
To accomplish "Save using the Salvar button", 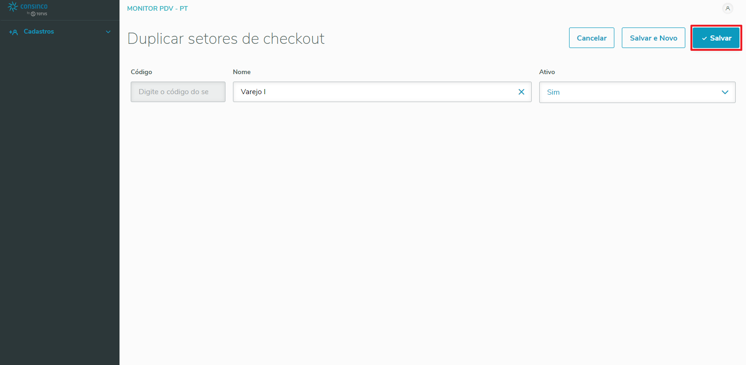I will pos(716,38).
